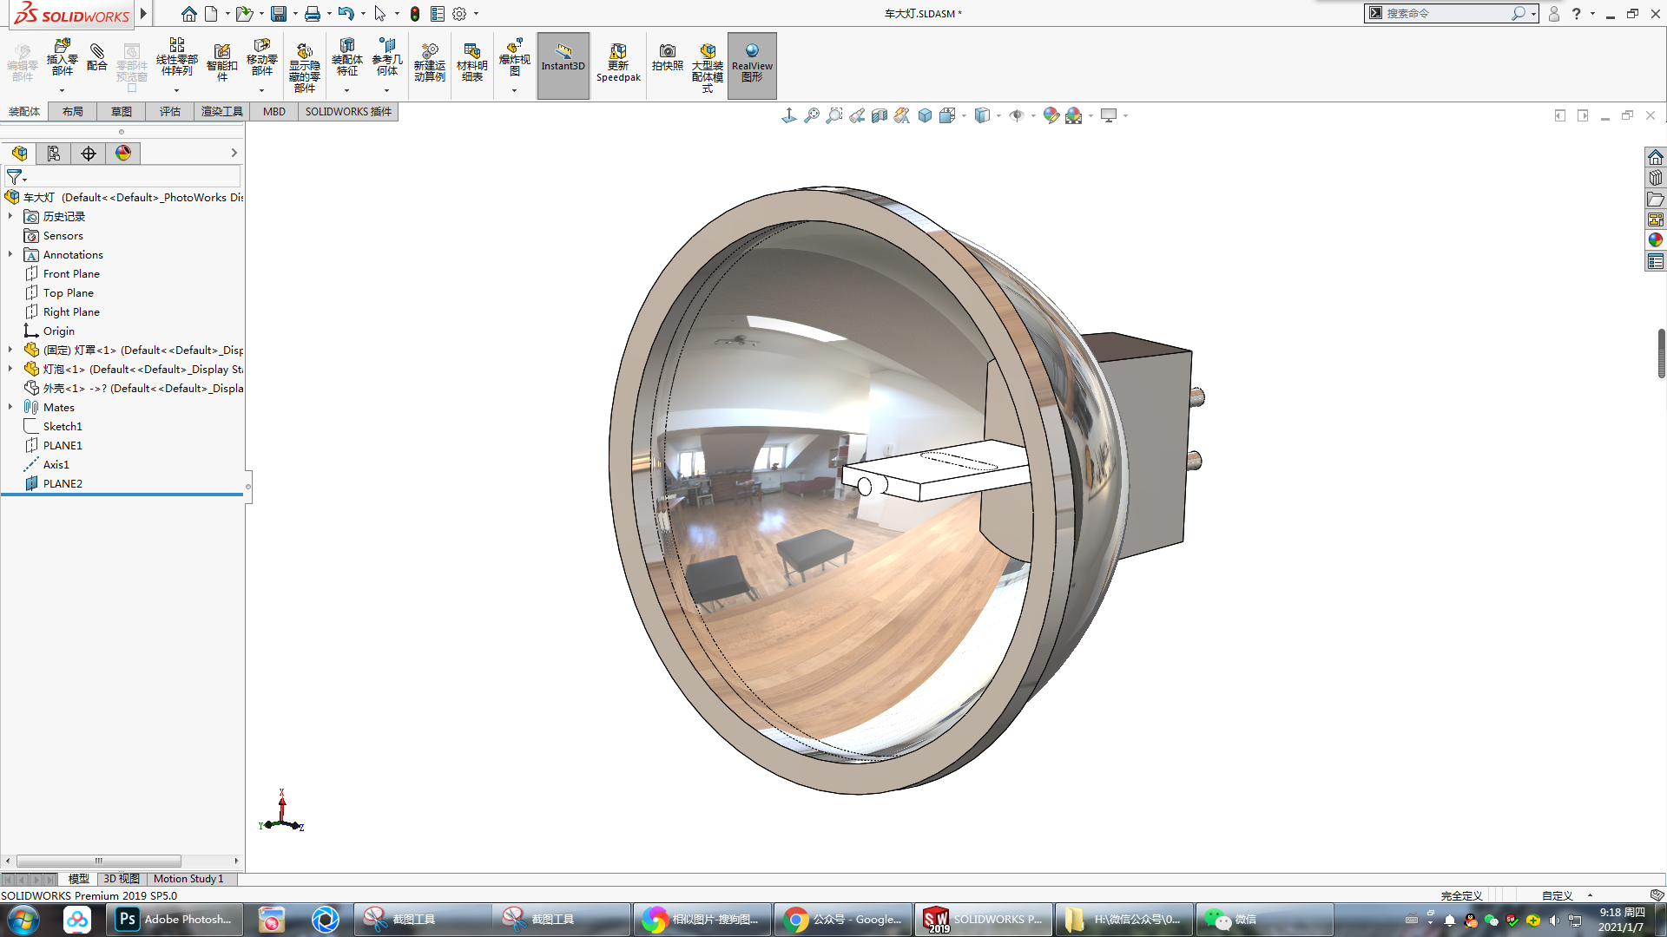The height and width of the screenshot is (937, 1667).
Task: Toggle 大型装配体模式 large assembly mode
Action: (x=708, y=66)
